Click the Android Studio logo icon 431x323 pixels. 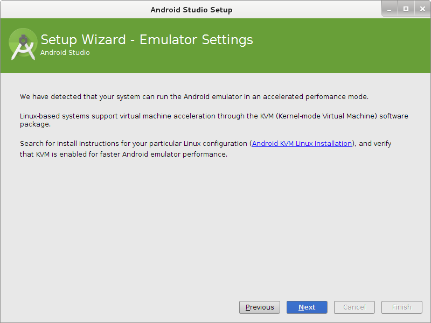coord(23,44)
